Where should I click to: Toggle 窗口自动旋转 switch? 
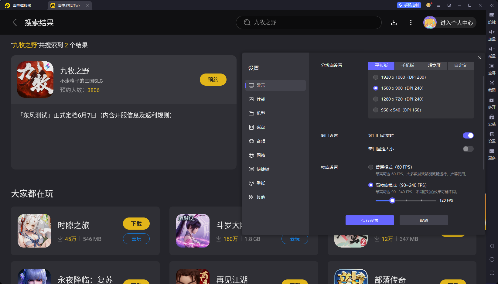click(468, 135)
